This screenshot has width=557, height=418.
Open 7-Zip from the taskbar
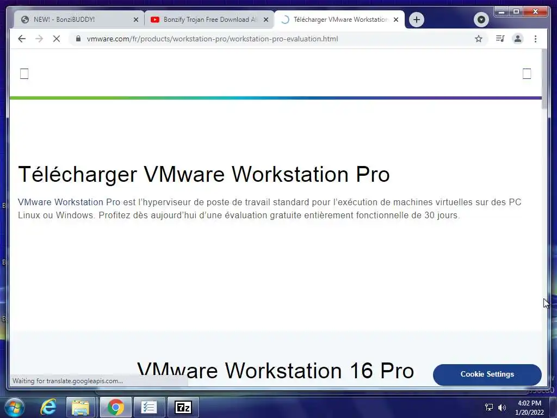tap(183, 407)
